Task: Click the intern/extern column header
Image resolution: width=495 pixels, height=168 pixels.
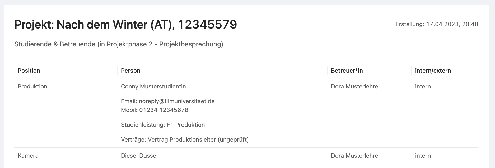Action: 433,71
